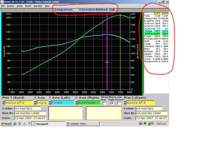The width and height of the screenshot is (214, 160).
Task: Check the system clock showing 3:57 p.m.
Action: point(161,124)
